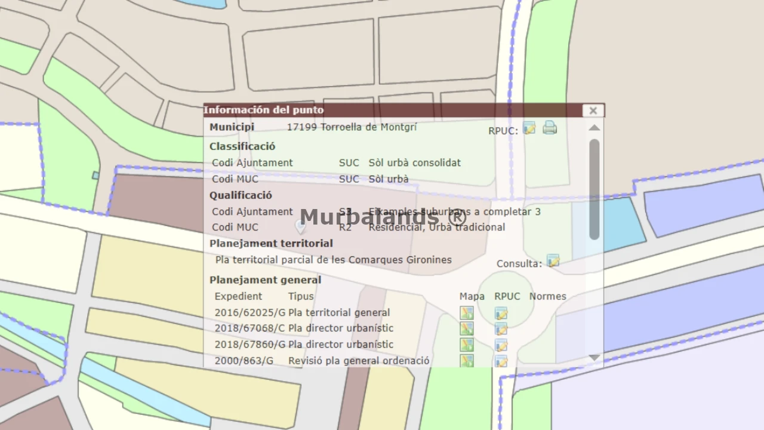
Task: Print the point information panel
Action: [x=550, y=128]
